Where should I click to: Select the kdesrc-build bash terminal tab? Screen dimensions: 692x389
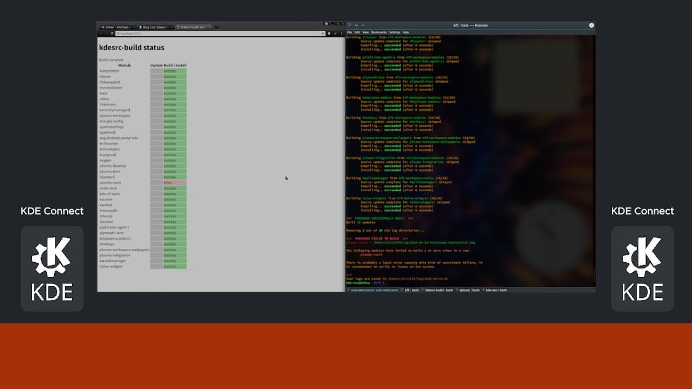438,290
